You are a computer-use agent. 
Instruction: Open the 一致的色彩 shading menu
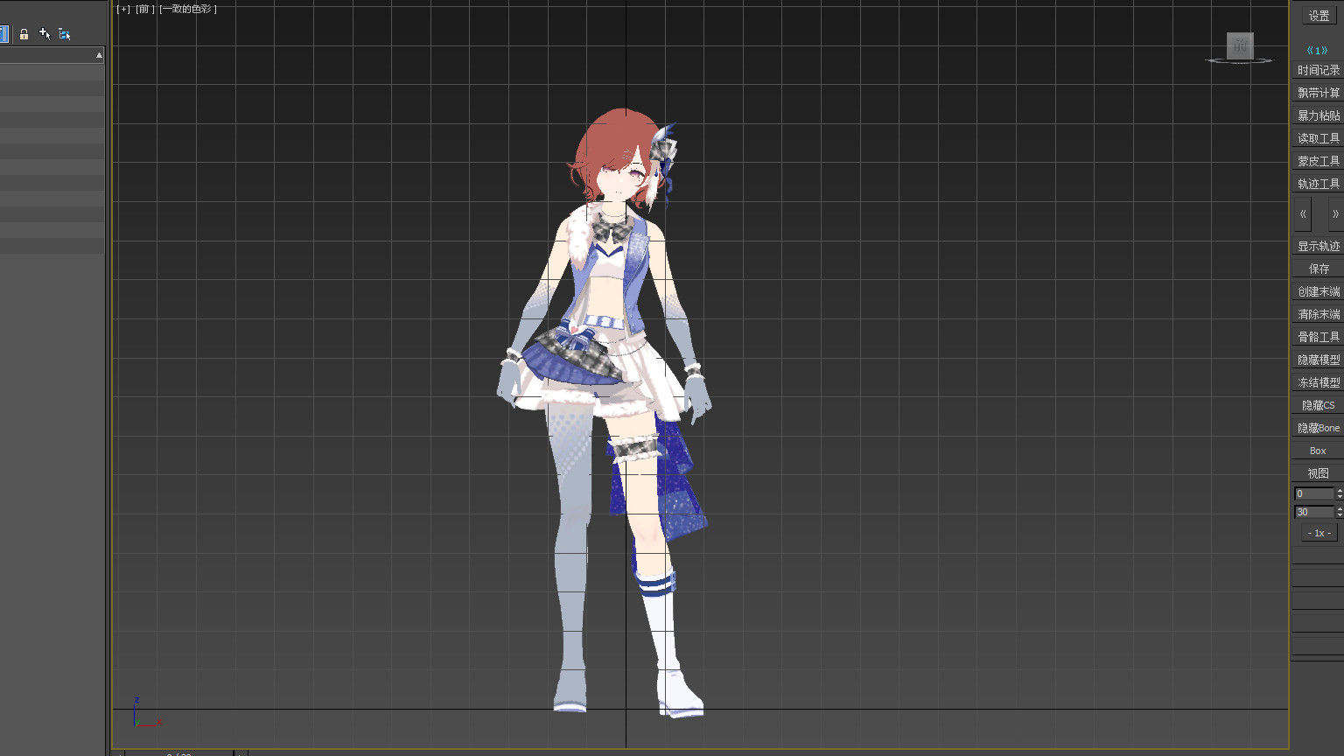tap(188, 10)
